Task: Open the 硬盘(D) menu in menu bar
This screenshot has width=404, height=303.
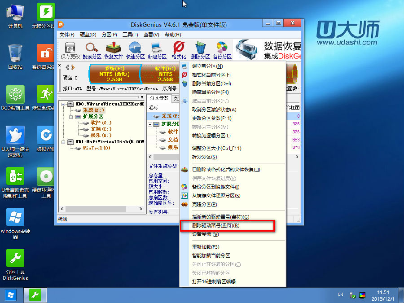Action: coord(88,35)
